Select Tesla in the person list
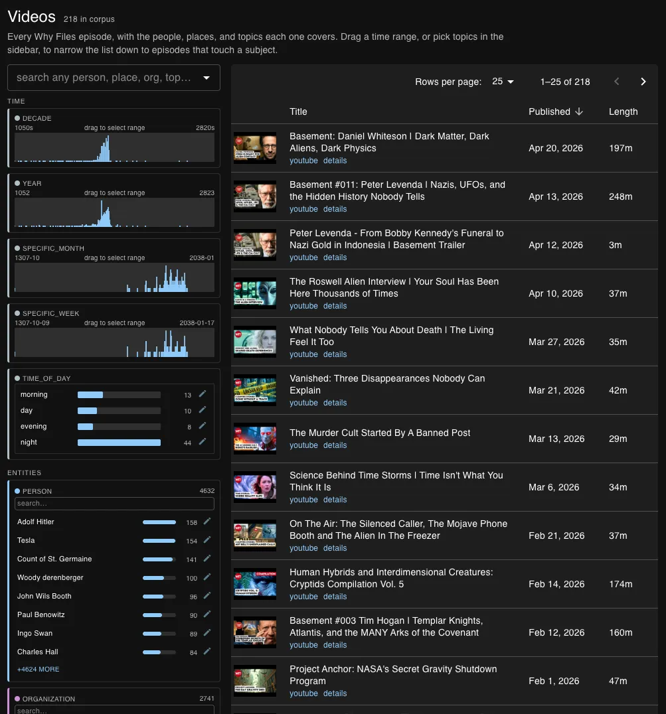The height and width of the screenshot is (714, 666). 114,541
